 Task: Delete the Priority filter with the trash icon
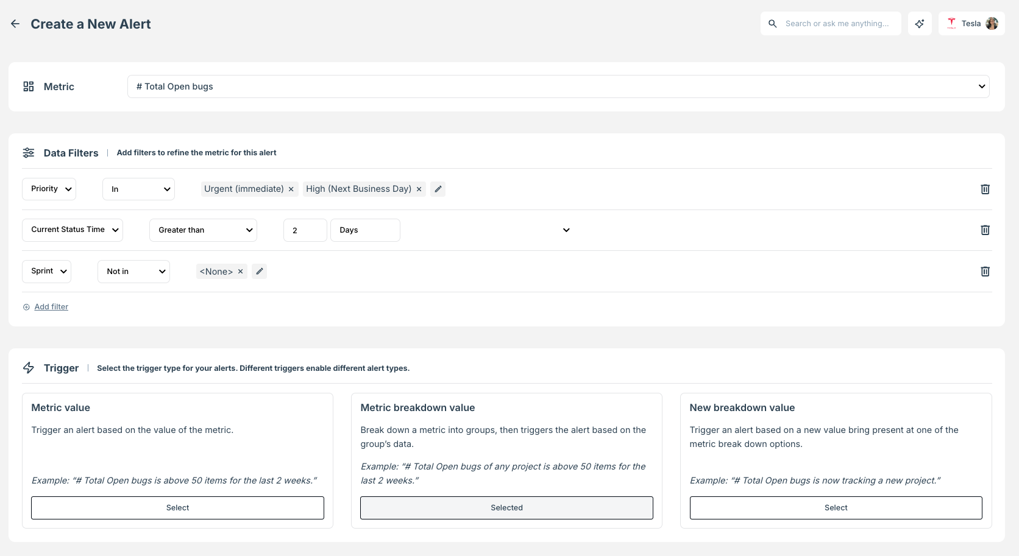[985, 189]
